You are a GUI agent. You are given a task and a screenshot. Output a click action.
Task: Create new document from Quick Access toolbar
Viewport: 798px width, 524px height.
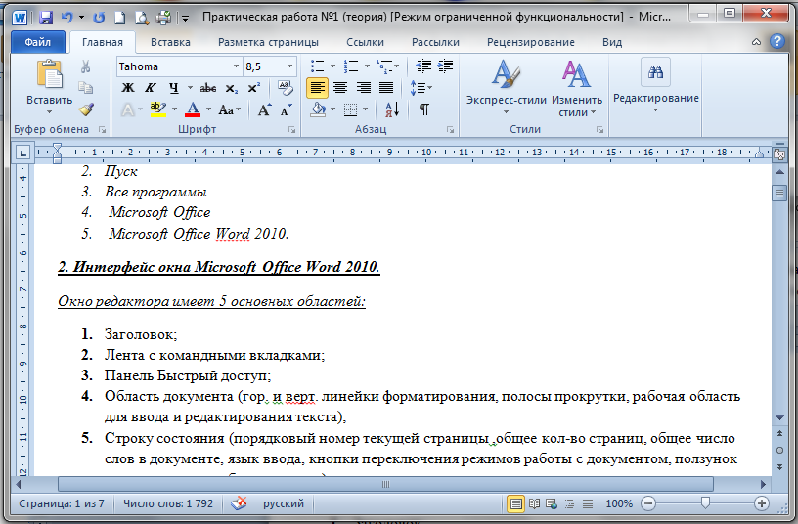coord(119,18)
